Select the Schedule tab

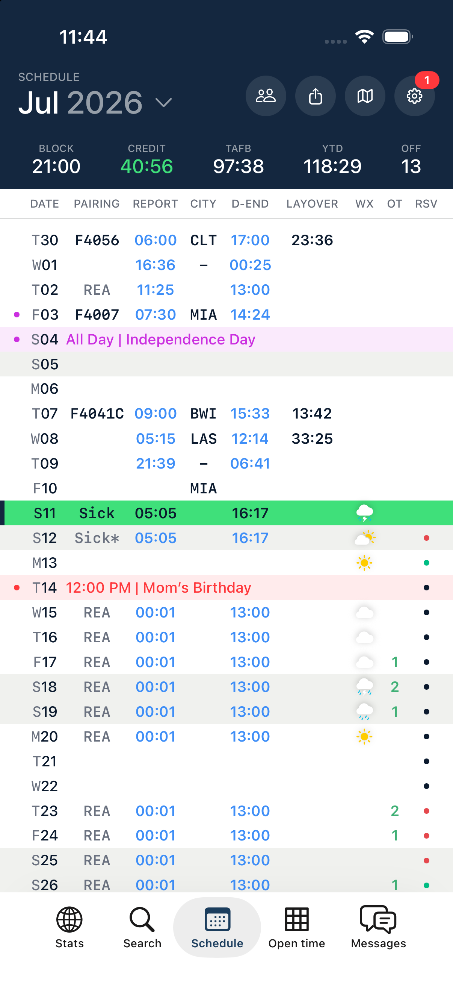(x=217, y=927)
